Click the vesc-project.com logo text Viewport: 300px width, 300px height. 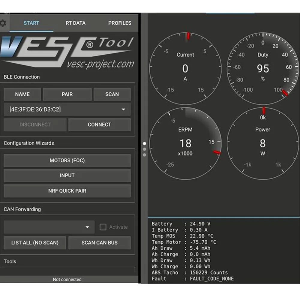pyautogui.click(x=100, y=64)
